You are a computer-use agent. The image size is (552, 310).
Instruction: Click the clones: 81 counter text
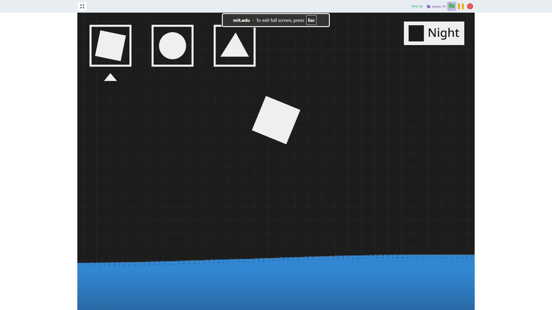pyautogui.click(x=438, y=6)
